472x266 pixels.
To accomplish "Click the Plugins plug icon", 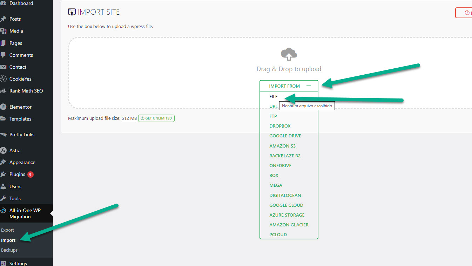I will pyautogui.click(x=3, y=174).
